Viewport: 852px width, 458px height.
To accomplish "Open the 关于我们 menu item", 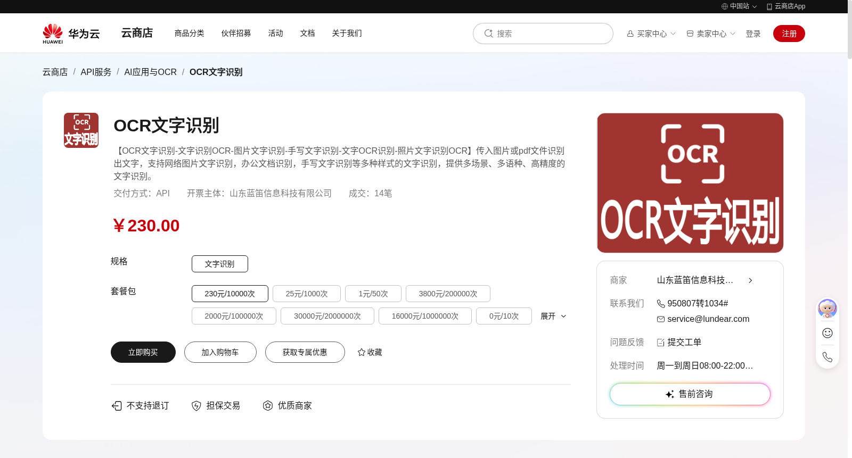I will [x=347, y=33].
